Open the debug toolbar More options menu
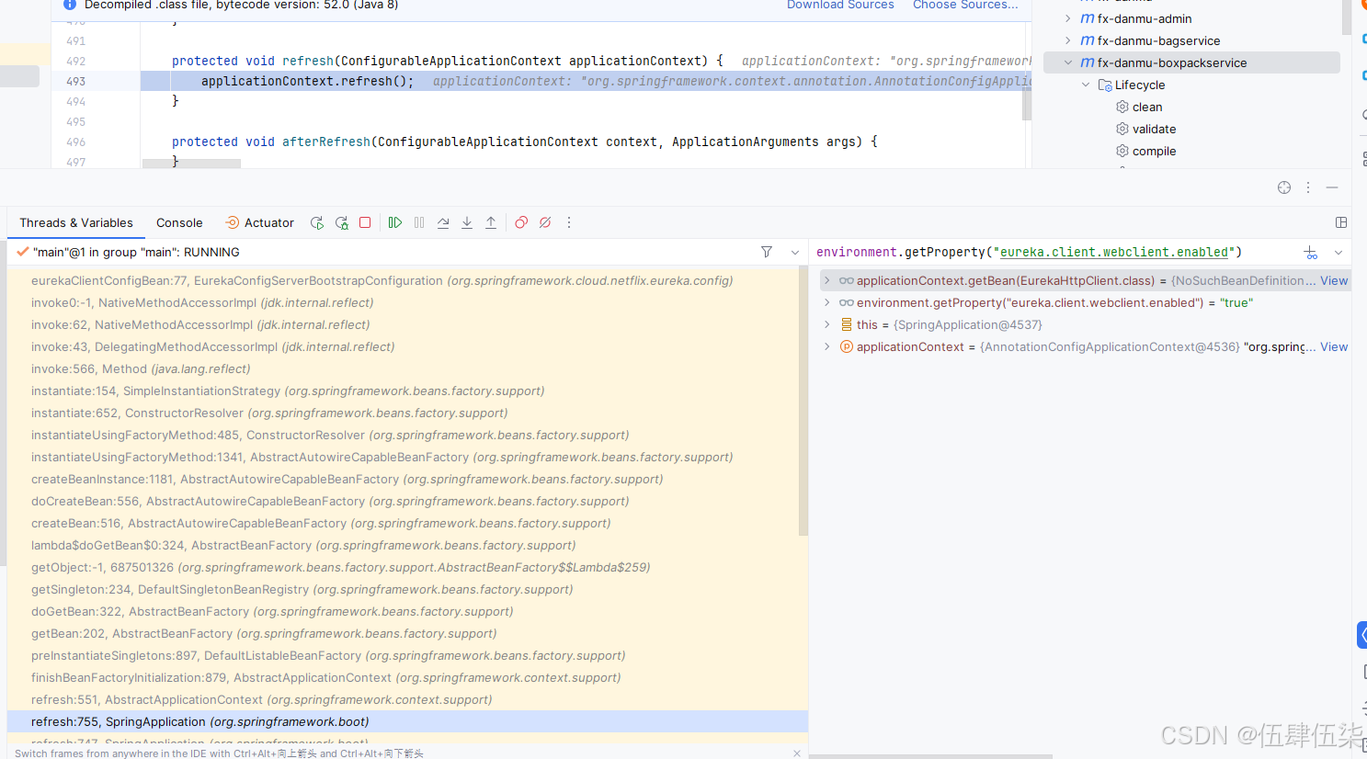The width and height of the screenshot is (1367, 759). tap(569, 222)
